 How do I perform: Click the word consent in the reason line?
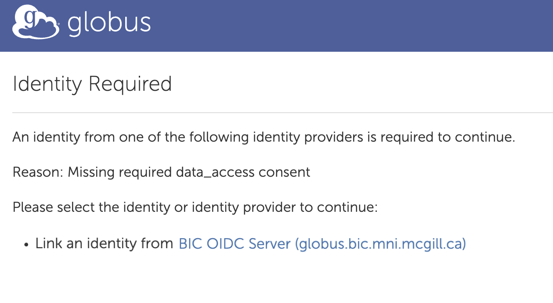285,172
